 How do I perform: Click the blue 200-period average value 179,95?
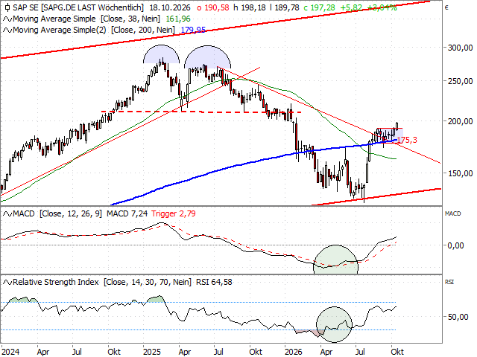click(x=193, y=30)
